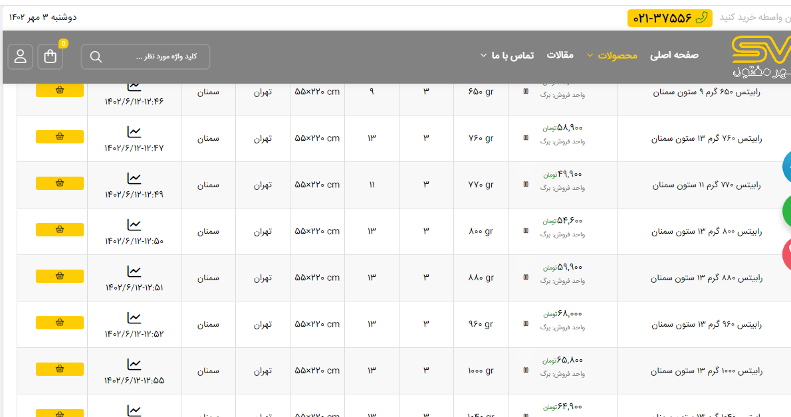
Task: Add رابیتس 880 گرم to basket
Action: pos(60,276)
